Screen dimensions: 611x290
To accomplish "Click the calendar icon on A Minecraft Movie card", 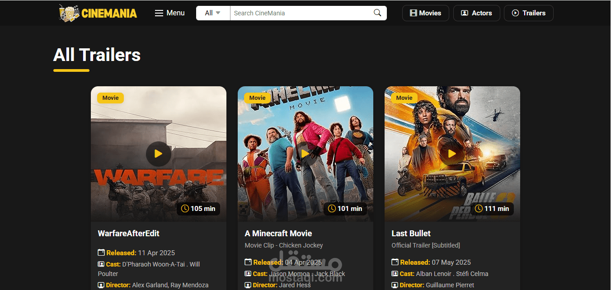I will (x=248, y=262).
